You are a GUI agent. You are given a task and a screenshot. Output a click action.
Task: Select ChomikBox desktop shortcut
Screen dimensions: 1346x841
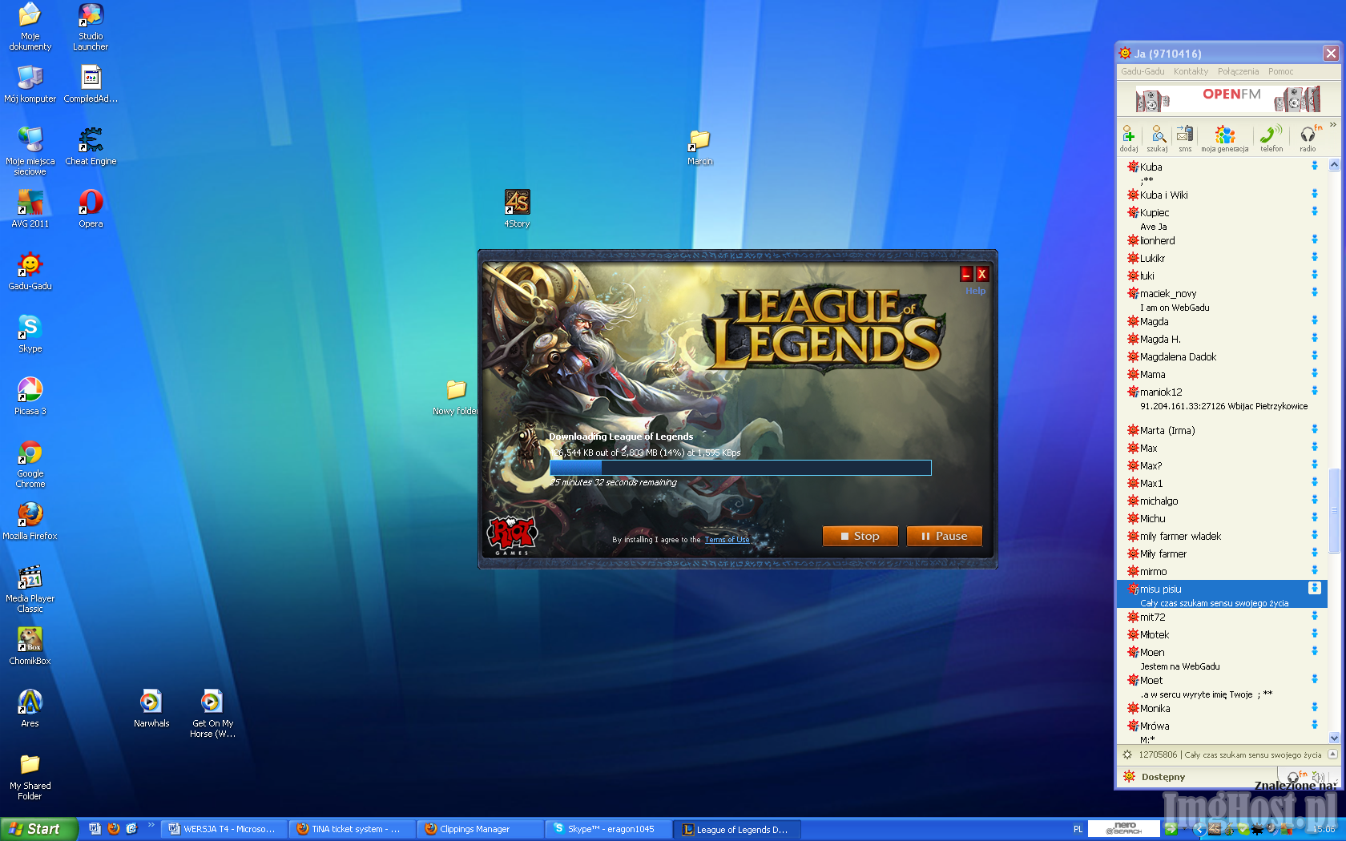pyautogui.click(x=30, y=646)
